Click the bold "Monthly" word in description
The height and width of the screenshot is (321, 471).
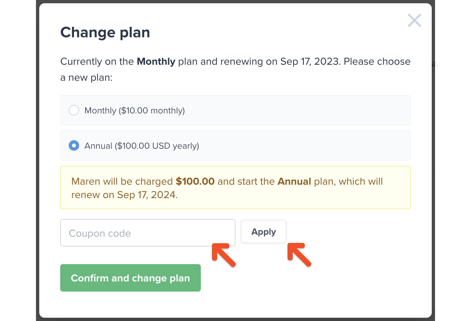click(x=156, y=61)
